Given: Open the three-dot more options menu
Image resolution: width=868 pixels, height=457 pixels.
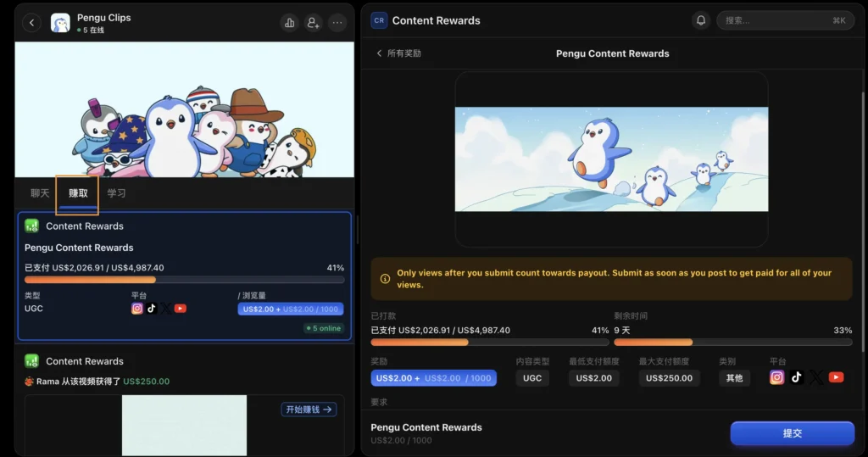Looking at the screenshot, I should [x=337, y=23].
